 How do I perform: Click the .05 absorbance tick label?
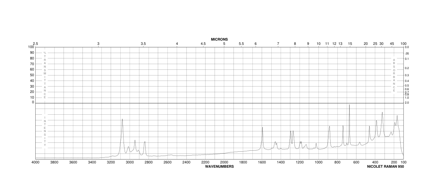(407, 53)
